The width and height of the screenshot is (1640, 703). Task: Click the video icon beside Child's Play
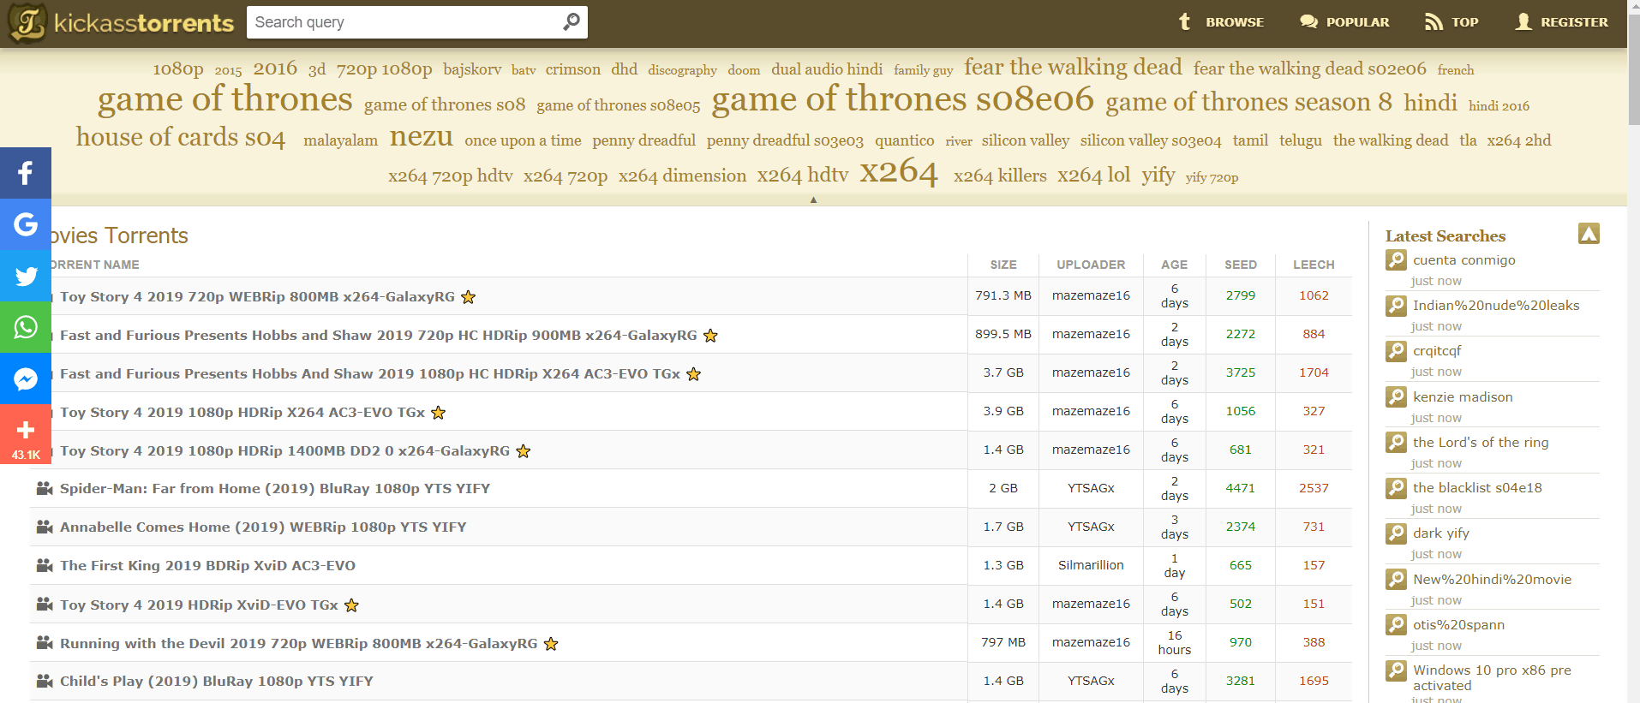tap(45, 681)
